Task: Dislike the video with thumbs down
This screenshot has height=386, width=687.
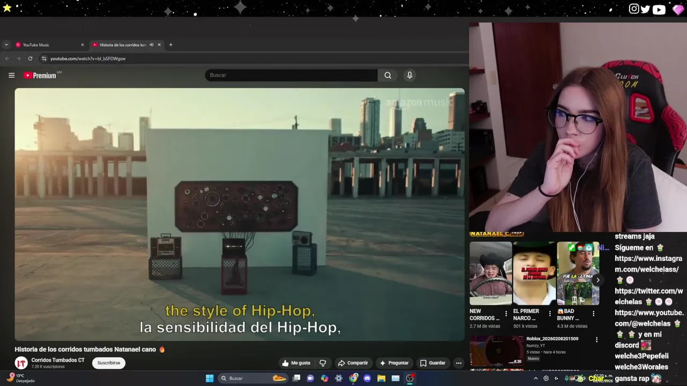Action: click(323, 363)
